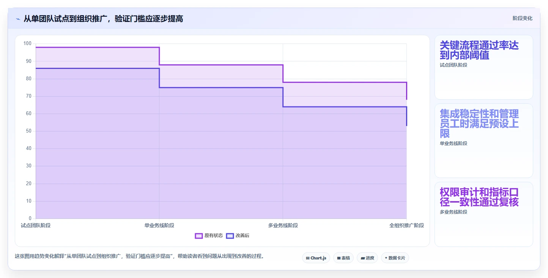This screenshot has width=548, height=278.
Task: Click the 50 y-axis value
Action: tap(28, 131)
